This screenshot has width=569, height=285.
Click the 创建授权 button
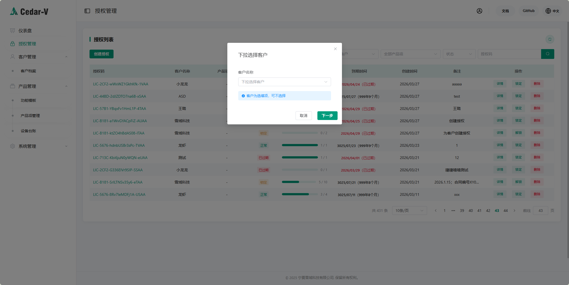102,54
